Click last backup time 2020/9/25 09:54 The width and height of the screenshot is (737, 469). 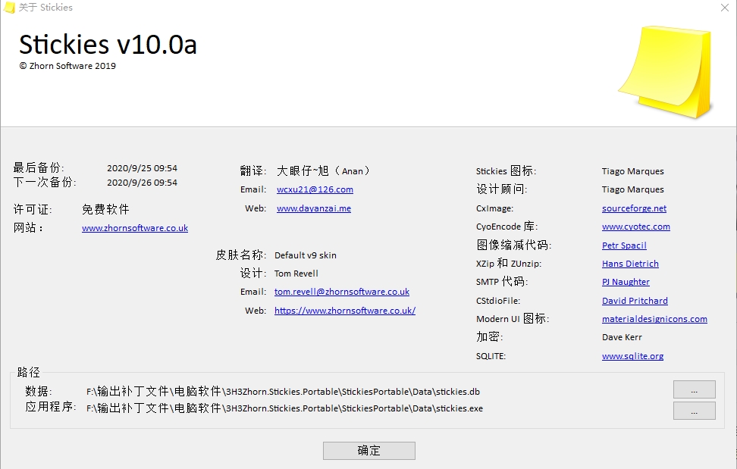coord(142,168)
